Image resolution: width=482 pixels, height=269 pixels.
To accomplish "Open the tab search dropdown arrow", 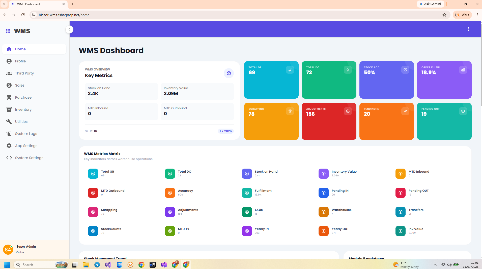I will click(4, 4).
